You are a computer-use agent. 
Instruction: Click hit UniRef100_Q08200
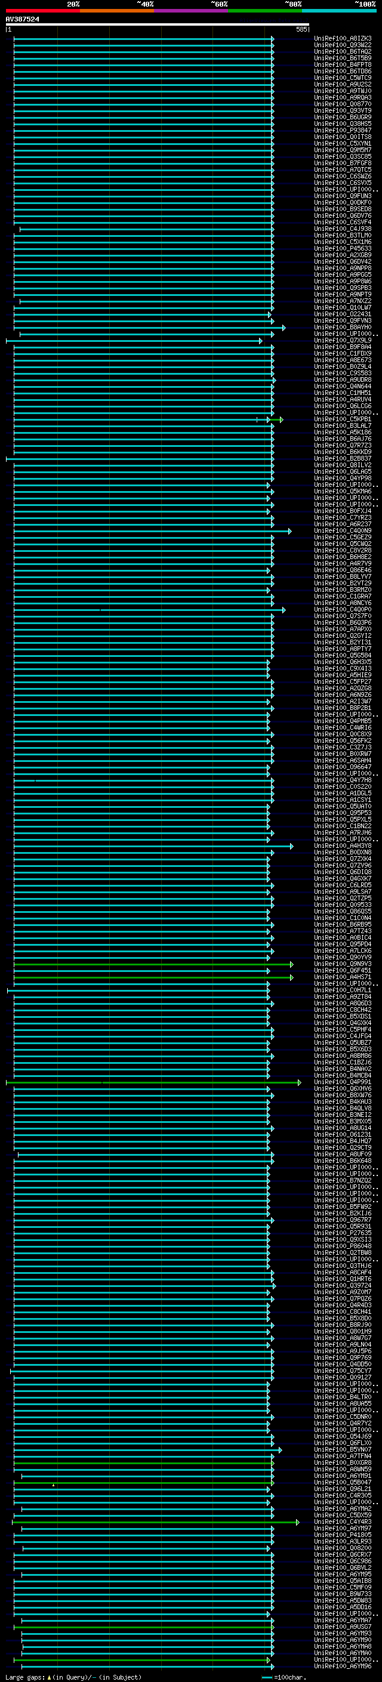(x=343, y=1548)
